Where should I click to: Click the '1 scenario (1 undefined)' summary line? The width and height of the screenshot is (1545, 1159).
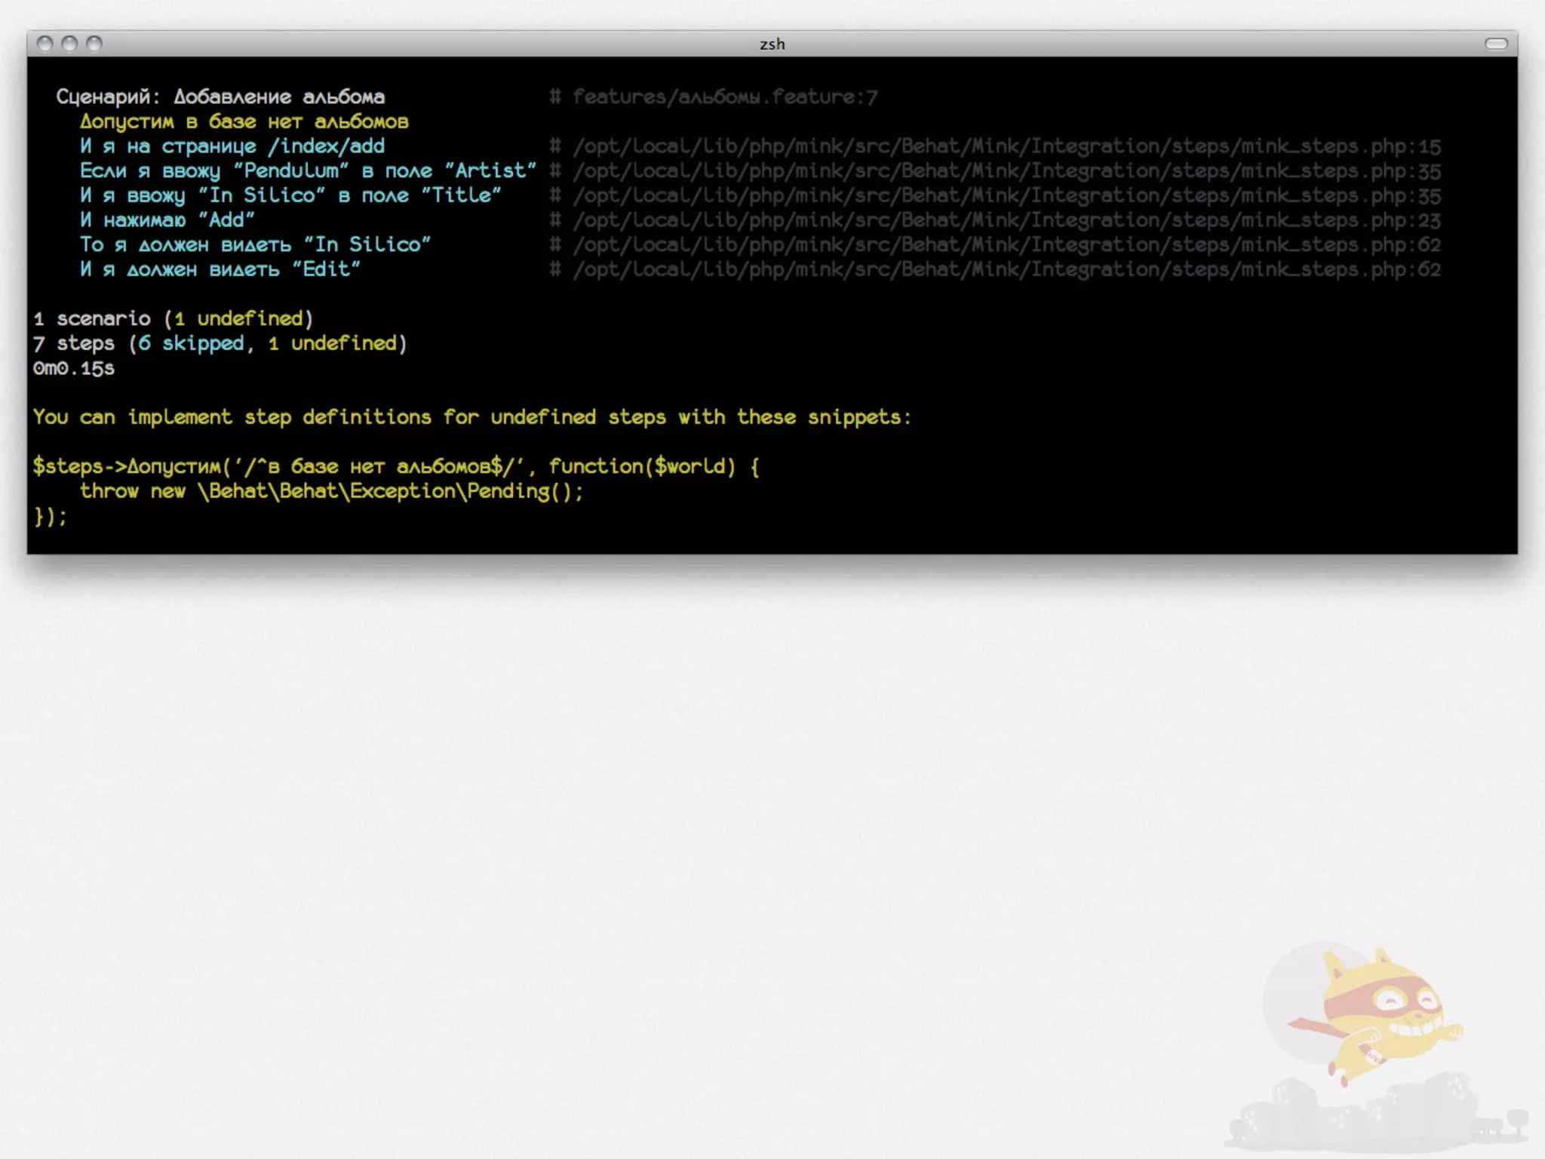point(173,319)
